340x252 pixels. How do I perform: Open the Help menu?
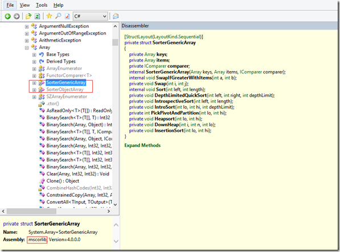coord(58,5)
